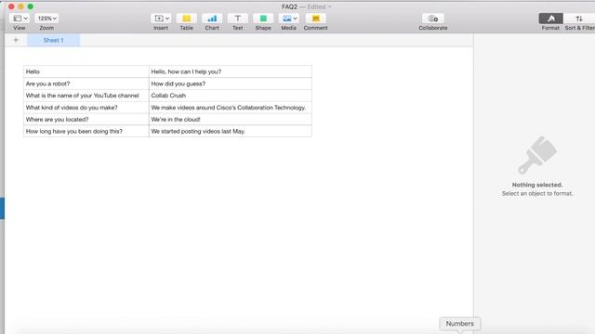The height and width of the screenshot is (334, 595).
Task: Open the Sort & Filter panel
Action: [579, 19]
